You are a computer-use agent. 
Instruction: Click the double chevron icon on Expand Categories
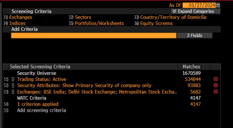point(174,11)
